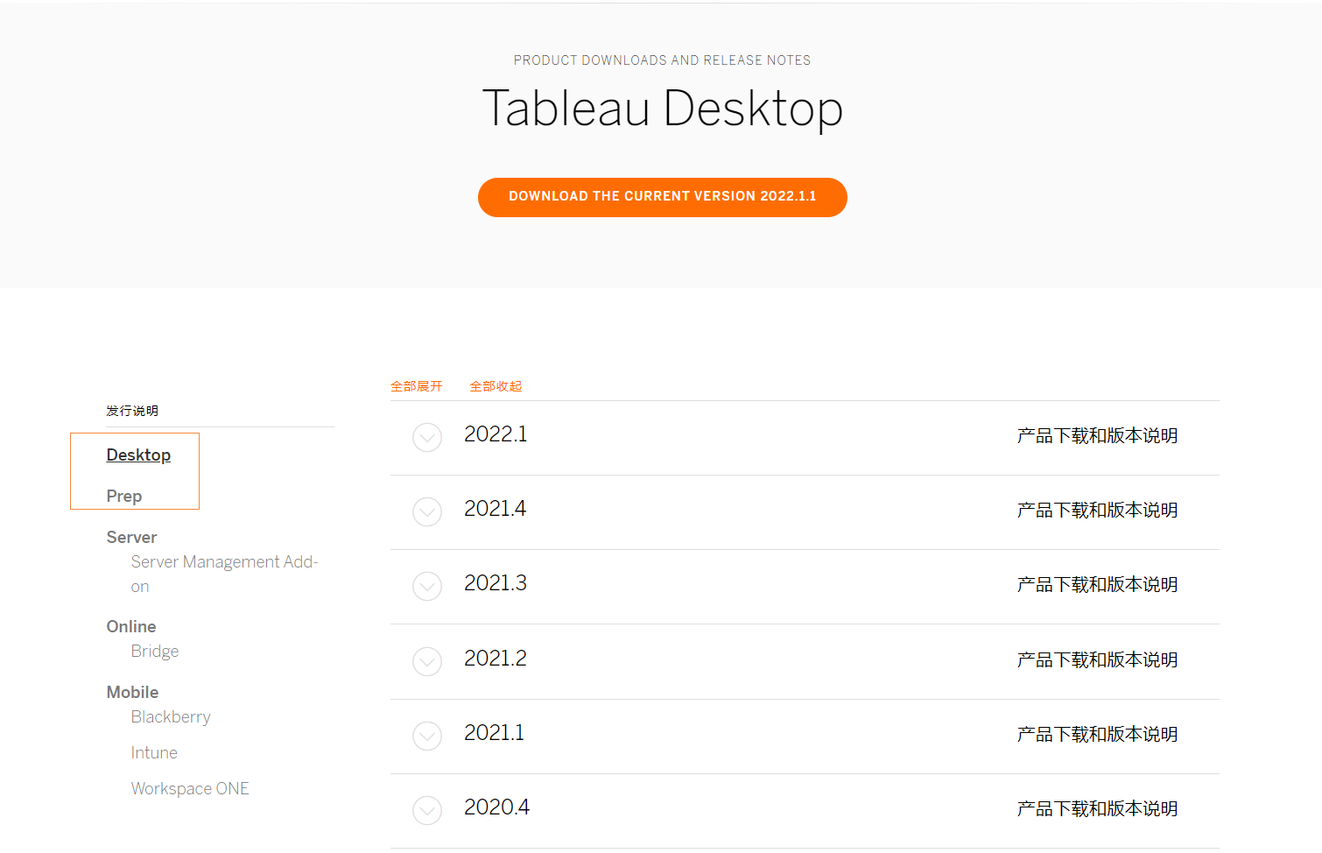Screen dimensions: 1322x853
Task: Select Server in the sidebar
Action: (131, 537)
